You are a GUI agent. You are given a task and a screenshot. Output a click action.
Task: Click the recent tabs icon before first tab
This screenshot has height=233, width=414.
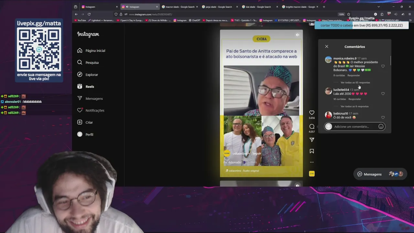click(75, 7)
